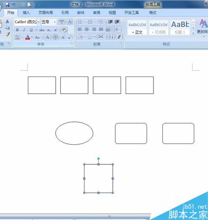Click the Print Preview icon in title bar

30,5
